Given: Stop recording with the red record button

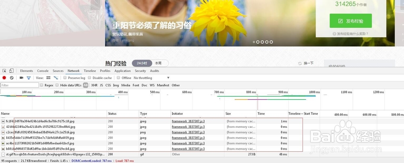Looking at the screenshot, I should [4, 78].
